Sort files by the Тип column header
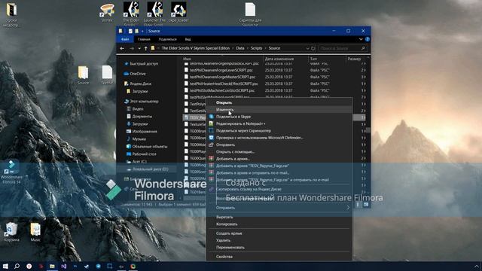This screenshot has height=271, width=482. pyautogui.click(x=313, y=59)
